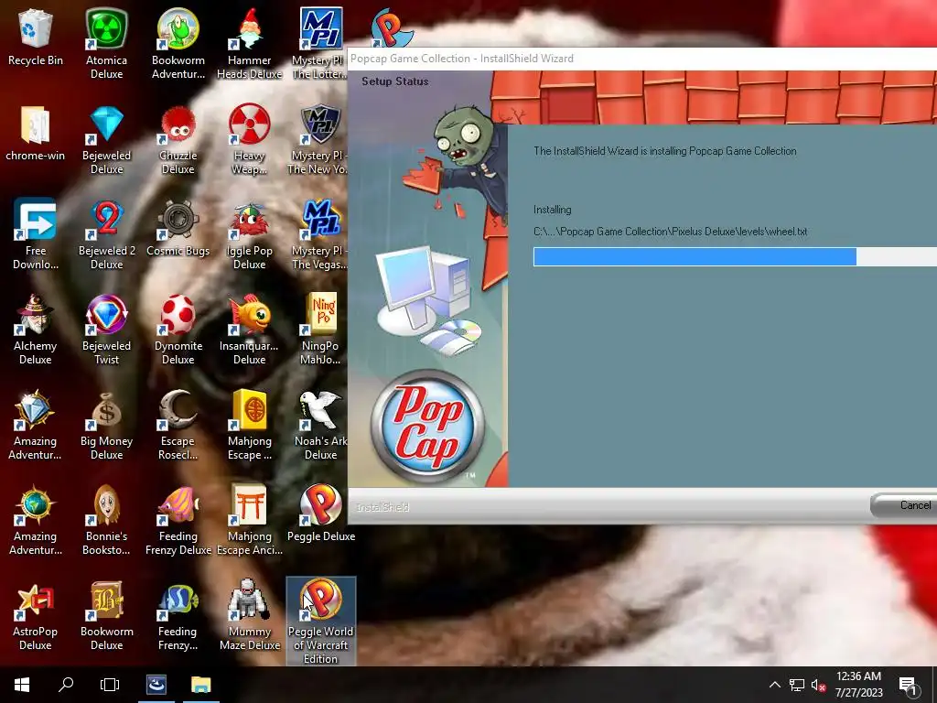Switch to the installer taskbar button
The image size is (937, 703).
pyautogui.click(x=156, y=685)
